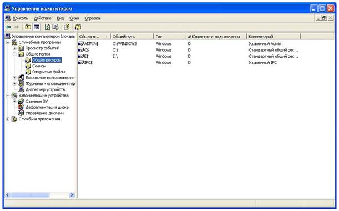
Task: Click the ADMIN$ share icon
Action: click(81, 44)
